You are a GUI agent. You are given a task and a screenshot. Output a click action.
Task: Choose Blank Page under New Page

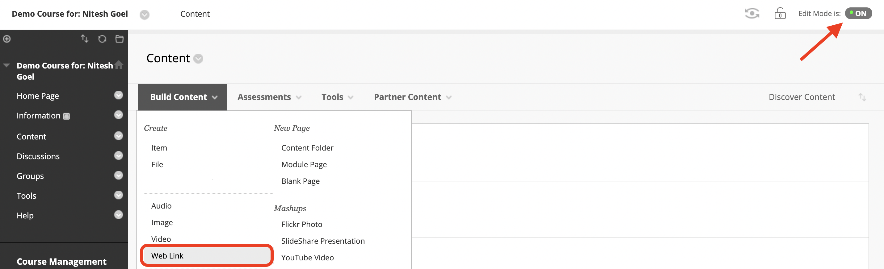pos(300,181)
